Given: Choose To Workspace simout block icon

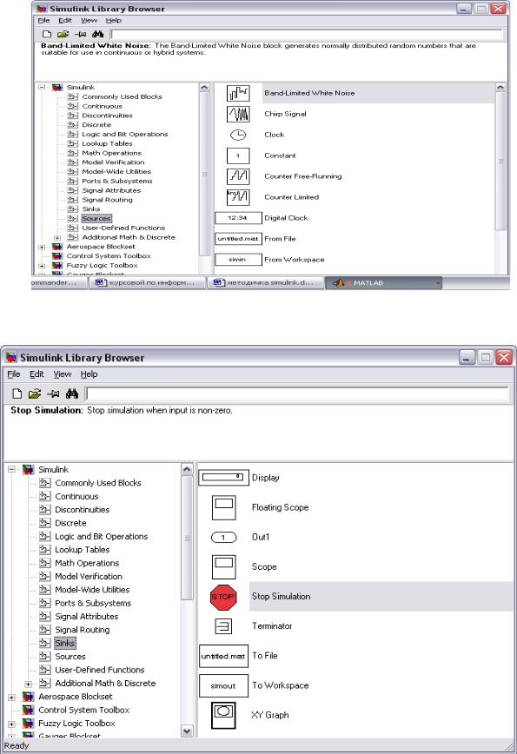Looking at the screenshot, I should pos(223,685).
